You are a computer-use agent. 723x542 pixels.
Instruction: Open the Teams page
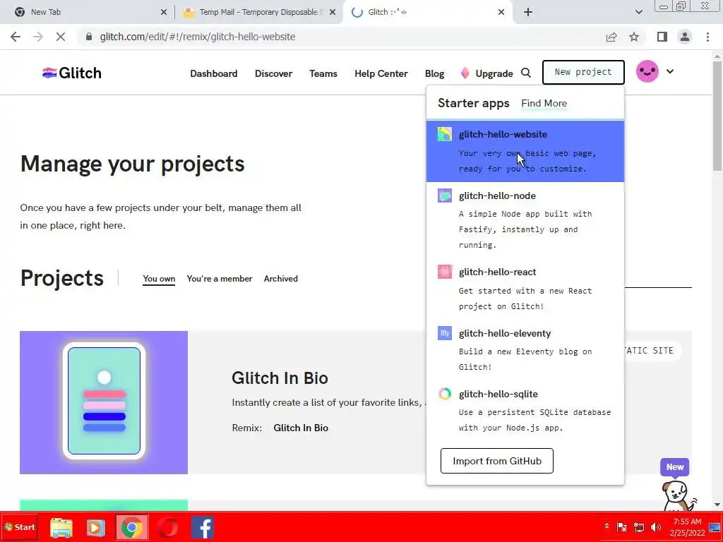point(323,73)
